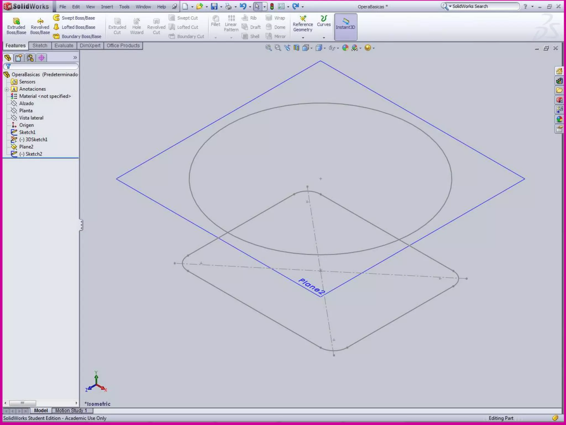Open the Curves tool
This screenshot has width=566, height=425.
324,21
